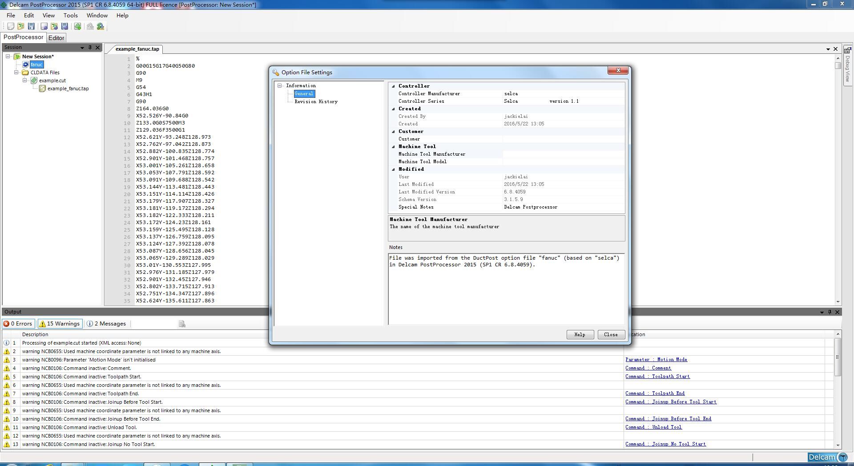Viewport: 854px width, 466px height.
Task: Pin the Session panel auto-hide
Action: click(x=90, y=47)
